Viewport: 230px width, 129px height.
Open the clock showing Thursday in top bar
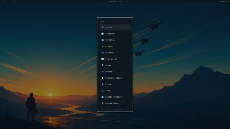(115, 1)
